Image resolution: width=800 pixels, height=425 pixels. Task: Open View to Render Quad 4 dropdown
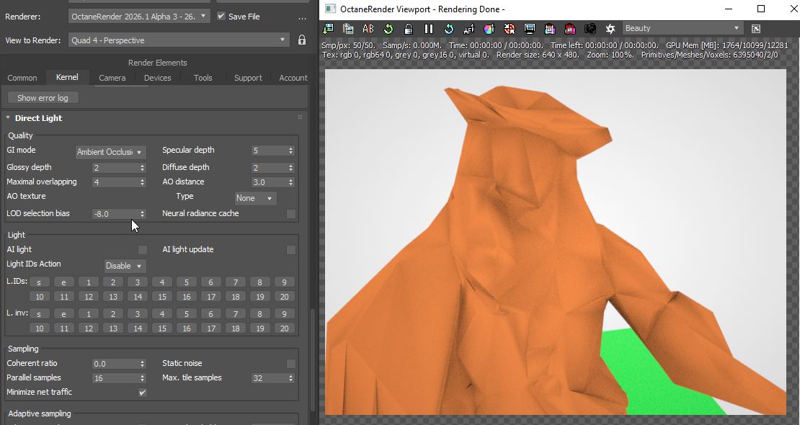(179, 40)
